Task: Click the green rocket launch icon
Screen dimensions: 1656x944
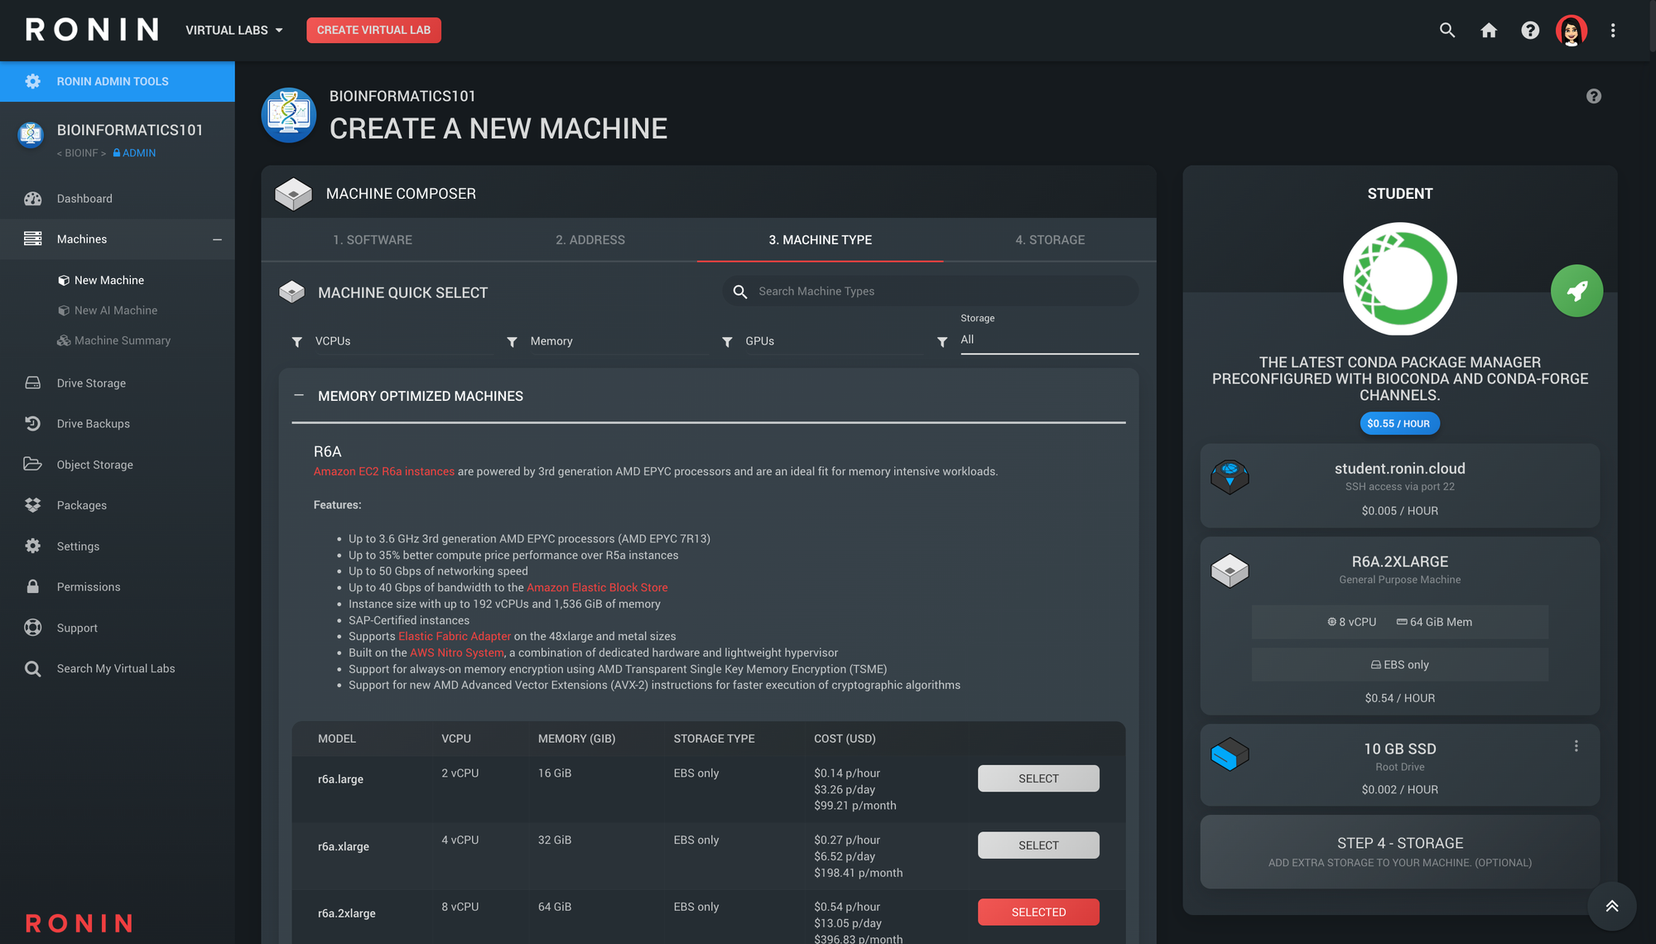Action: [1577, 291]
